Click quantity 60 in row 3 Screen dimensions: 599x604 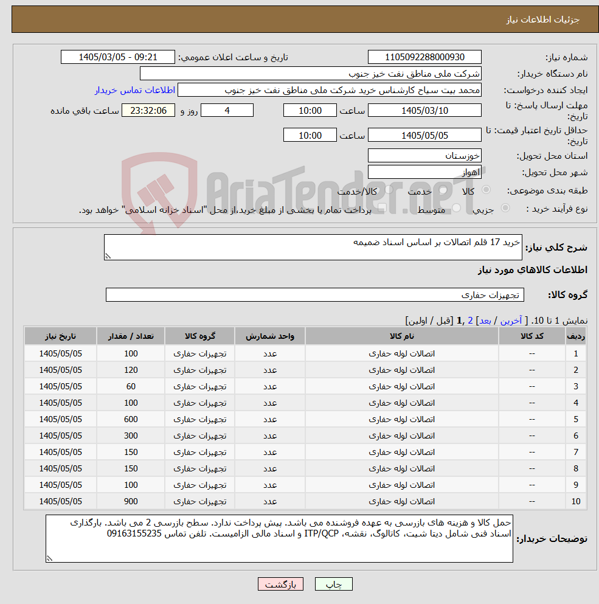pyautogui.click(x=131, y=386)
